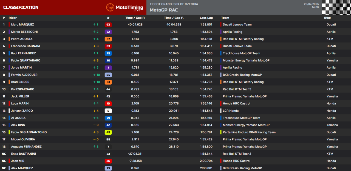Click rider number badge 42

point(108,125)
